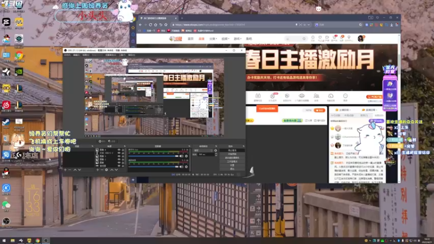The height and width of the screenshot is (244, 434).
Task: Click 开始录制 button in OBS Controls
Action: pyautogui.click(x=232, y=154)
